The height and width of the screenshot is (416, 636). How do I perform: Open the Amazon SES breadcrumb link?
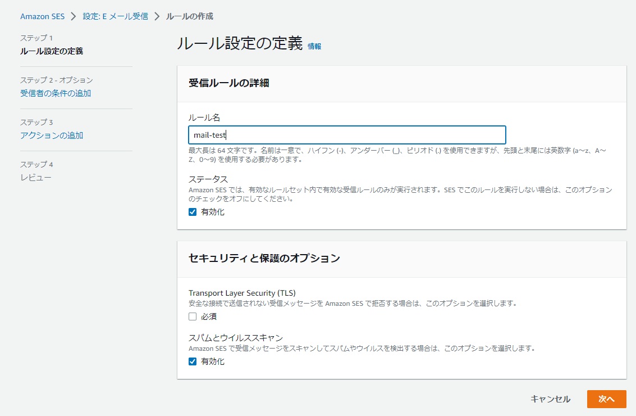click(42, 16)
